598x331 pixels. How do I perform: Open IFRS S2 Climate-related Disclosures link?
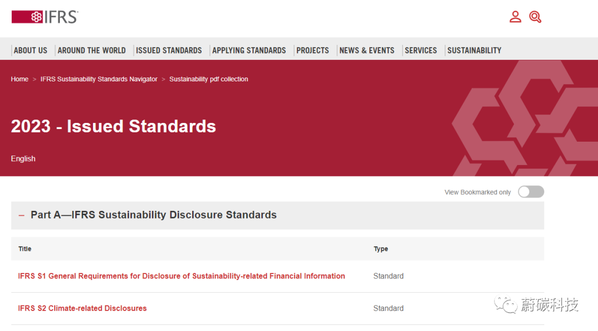[x=83, y=308]
